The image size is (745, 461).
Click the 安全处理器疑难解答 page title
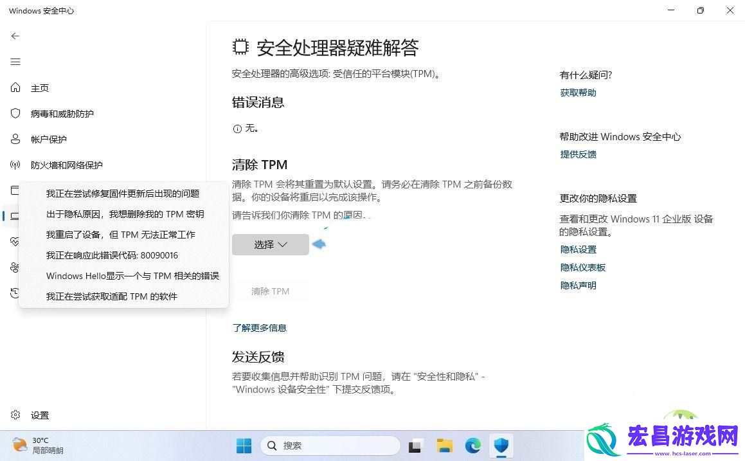click(x=338, y=48)
